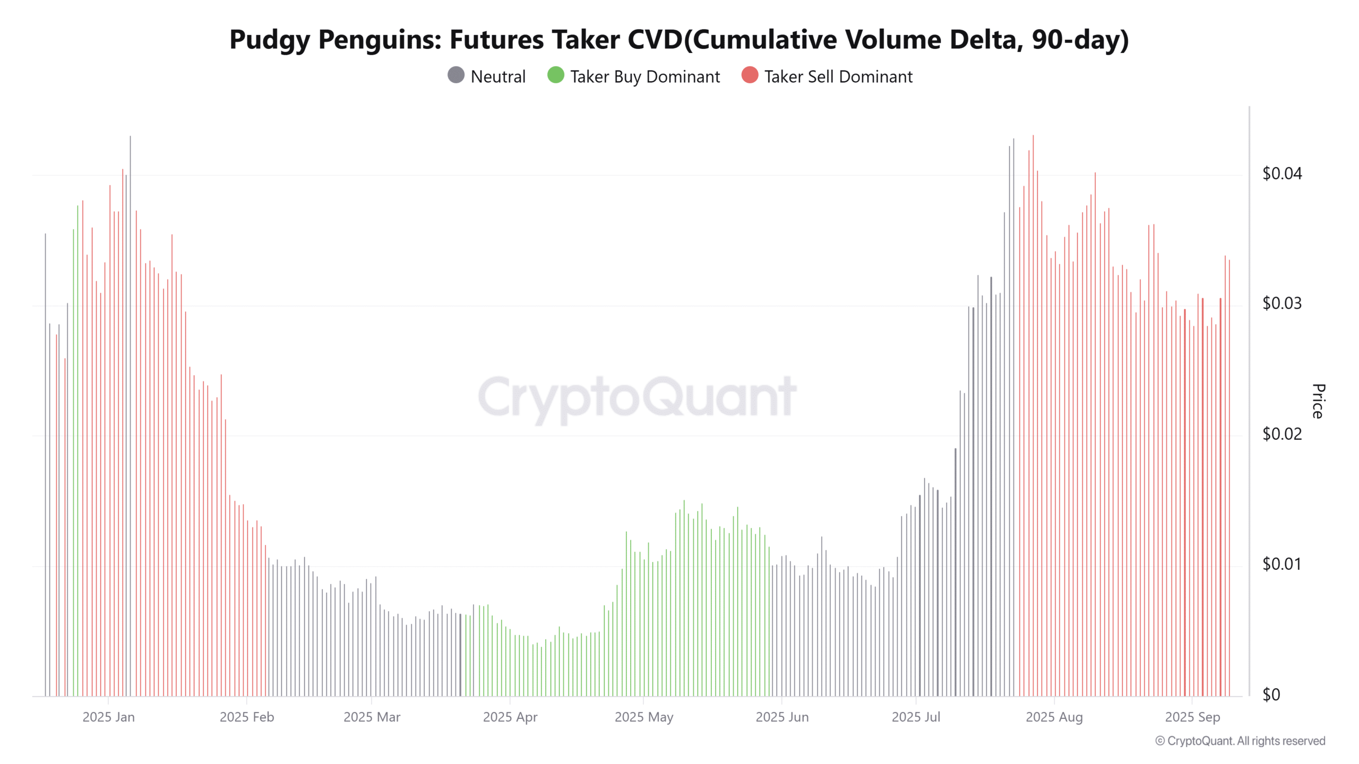This screenshot has height=764, width=1359.
Task: Click the 2025 May date label
Action: click(644, 717)
